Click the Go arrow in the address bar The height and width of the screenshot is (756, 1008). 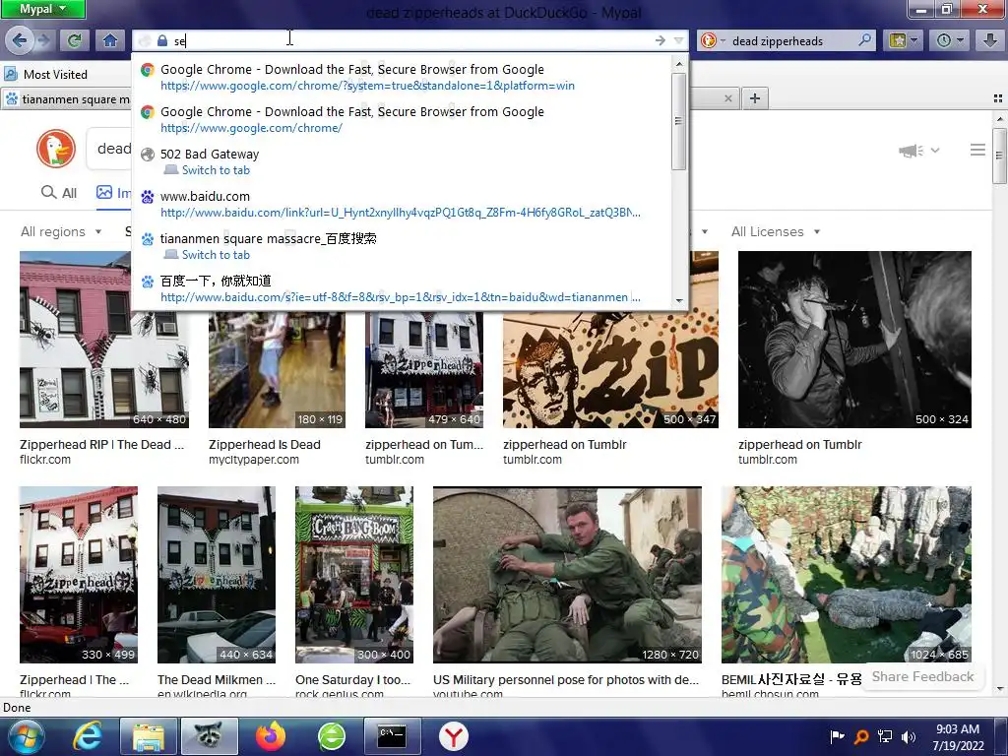(x=661, y=40)
